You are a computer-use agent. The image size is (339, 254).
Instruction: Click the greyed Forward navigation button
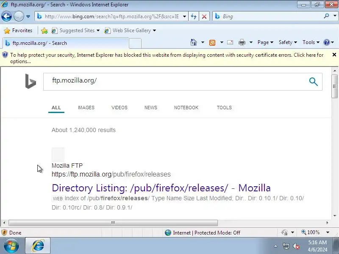coord(19,16)
